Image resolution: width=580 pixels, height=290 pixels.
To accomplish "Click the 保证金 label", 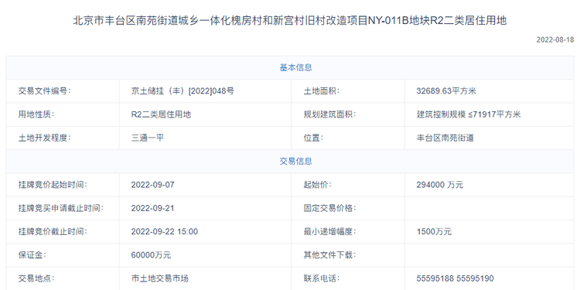I will pyautogui.click(x=32, y=255).
